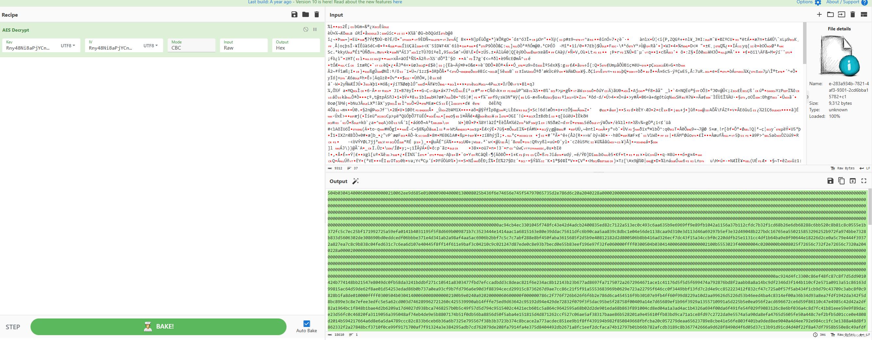Viewport: 872px width, 340px height.
Task: Open the IV encoding UTF8 dropdown
Action: pyautogui.click(x=150, y=45)
